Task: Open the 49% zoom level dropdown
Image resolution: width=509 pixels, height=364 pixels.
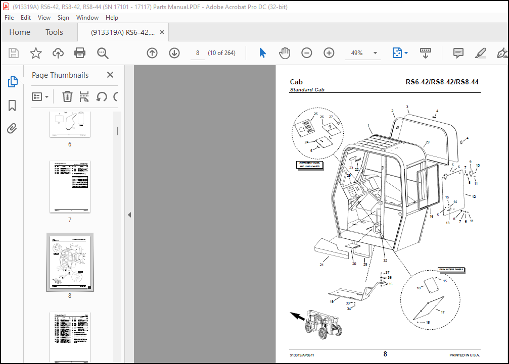Action: 375,53
